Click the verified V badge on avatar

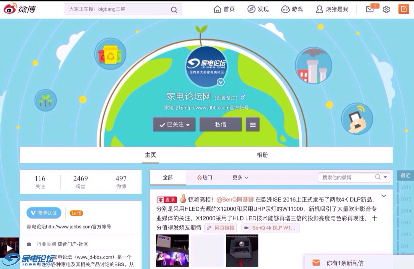point(221,82)
